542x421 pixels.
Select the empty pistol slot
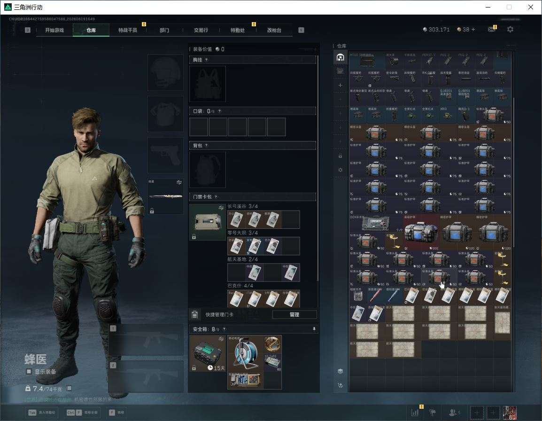tap(166, 155)
